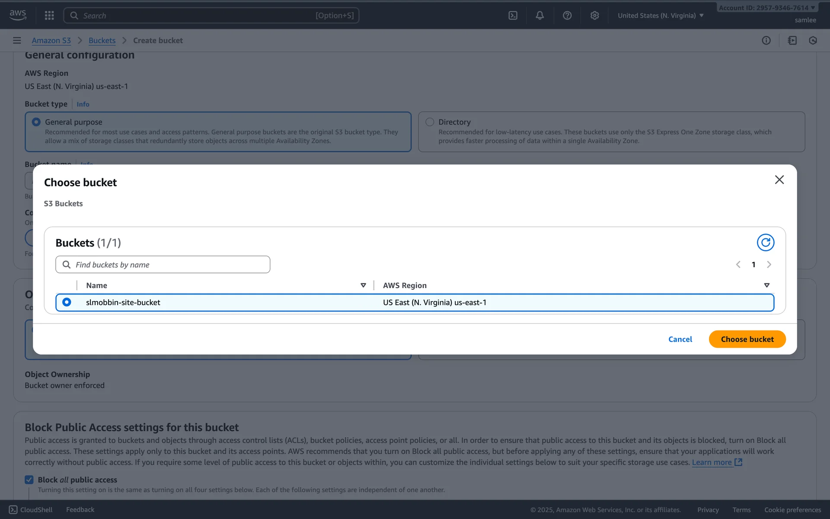Sort buckets by Name column arrow
830x519 pixels.
pyautogui.click(x=363, y=285)
